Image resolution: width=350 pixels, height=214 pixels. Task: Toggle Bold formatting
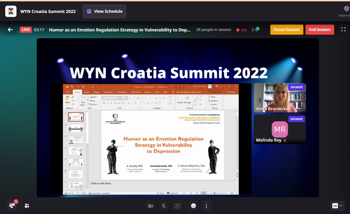click(x=104, y=103)
